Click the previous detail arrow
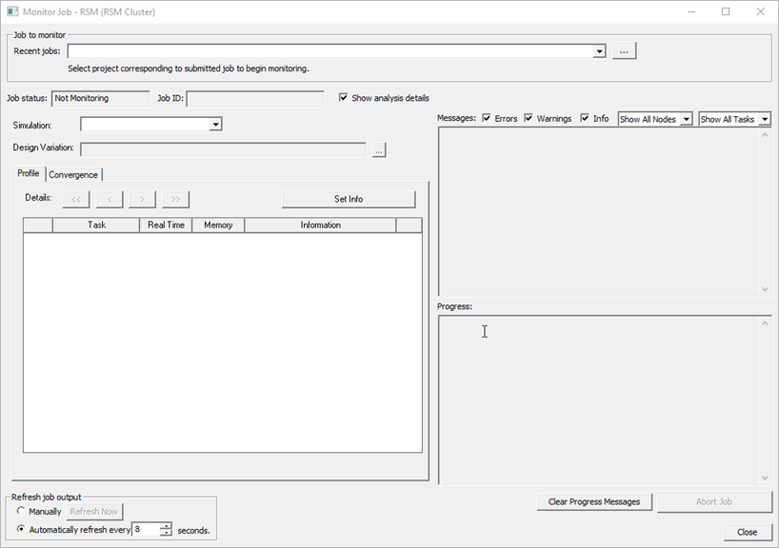Image resolution: width=779 pixels, height=548 pixels. coord(109,199)
